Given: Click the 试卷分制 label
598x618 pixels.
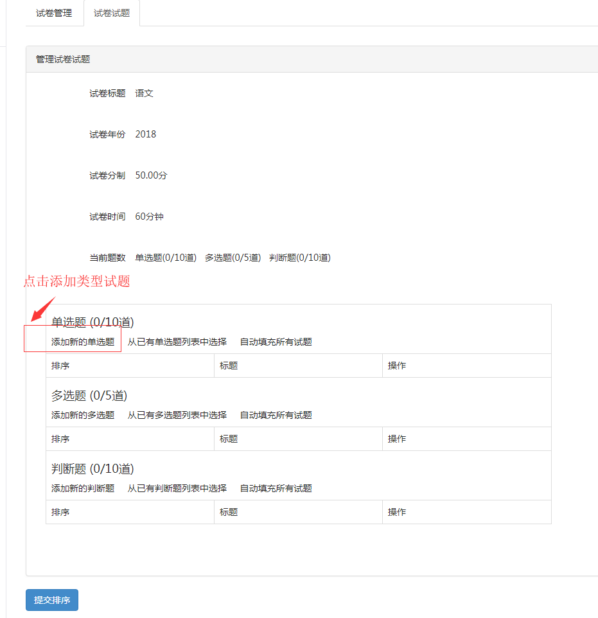Looking at the screenshot, I should point(107,175).
